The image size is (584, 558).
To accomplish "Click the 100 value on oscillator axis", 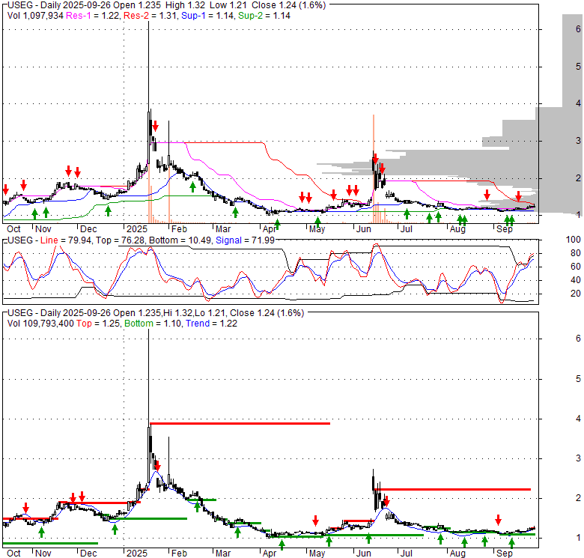I will point(573,240).
